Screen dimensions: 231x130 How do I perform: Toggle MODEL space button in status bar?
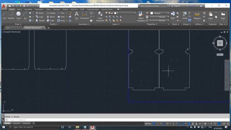click(148, 123)
